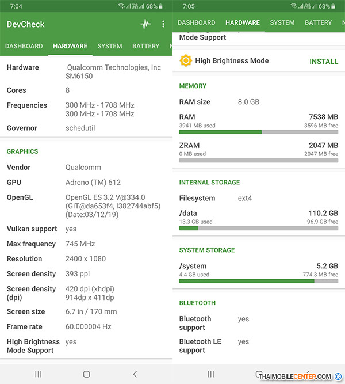Tap the 6.7 in / 170 mm value

[91, 311]
